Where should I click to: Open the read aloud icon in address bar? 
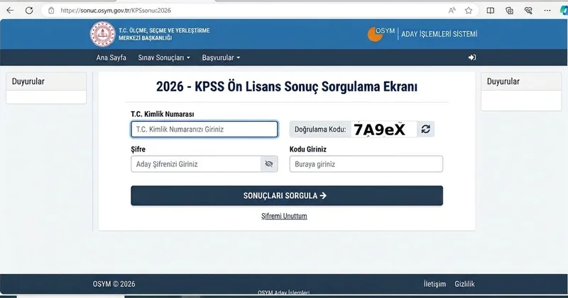click(x=452, y=11)
